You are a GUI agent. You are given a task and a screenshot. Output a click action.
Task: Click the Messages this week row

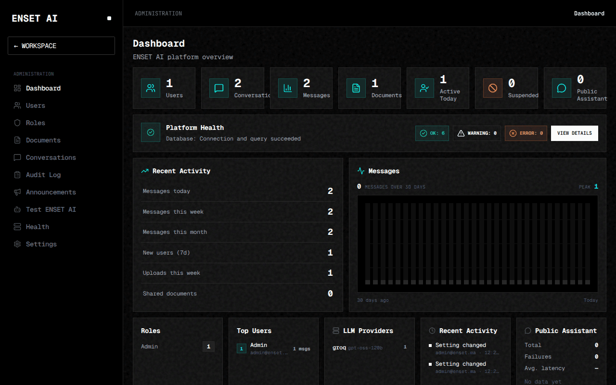238,212
